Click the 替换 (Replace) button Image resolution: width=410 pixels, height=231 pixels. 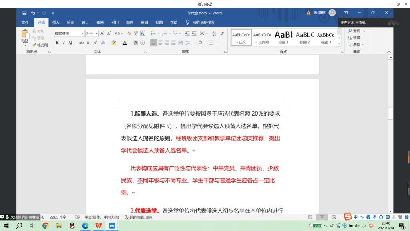356,38
